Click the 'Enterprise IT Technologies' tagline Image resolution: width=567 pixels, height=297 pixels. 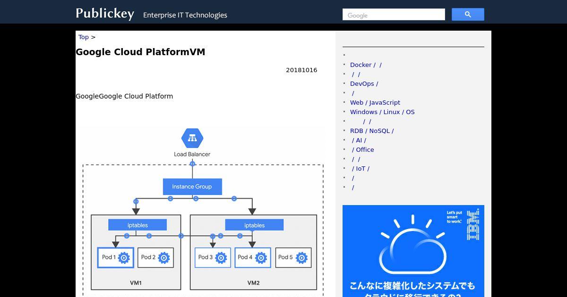[185, 15]
